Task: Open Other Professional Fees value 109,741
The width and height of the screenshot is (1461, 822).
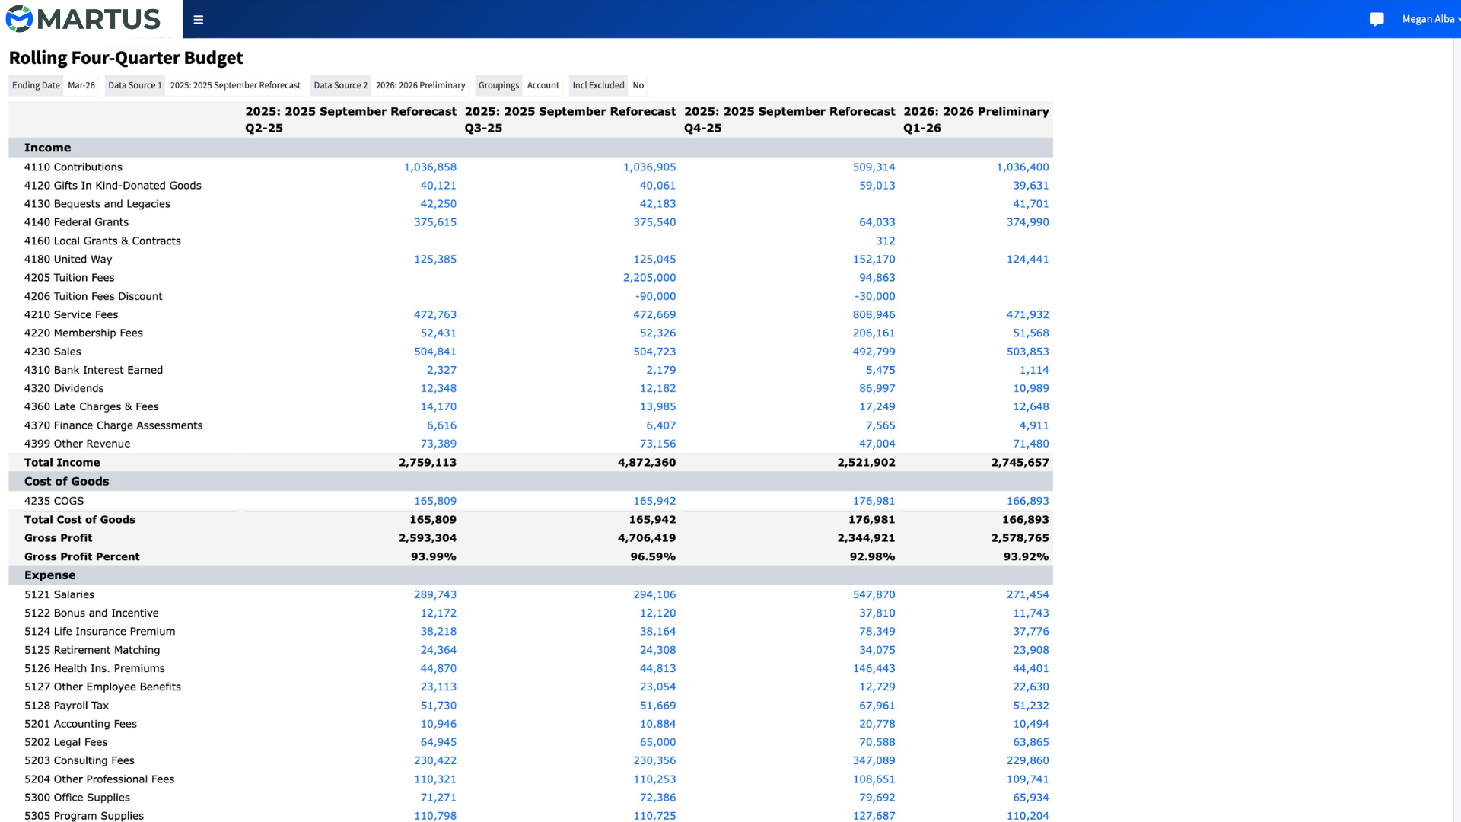Action: pos(1027,779)
